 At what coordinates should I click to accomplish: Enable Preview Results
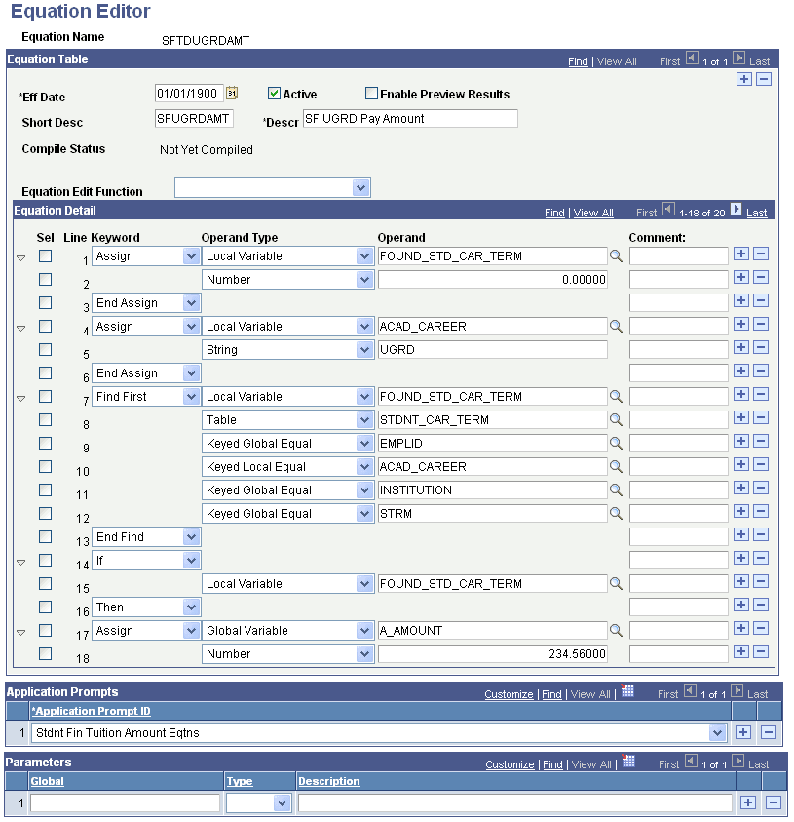[370, 93]
